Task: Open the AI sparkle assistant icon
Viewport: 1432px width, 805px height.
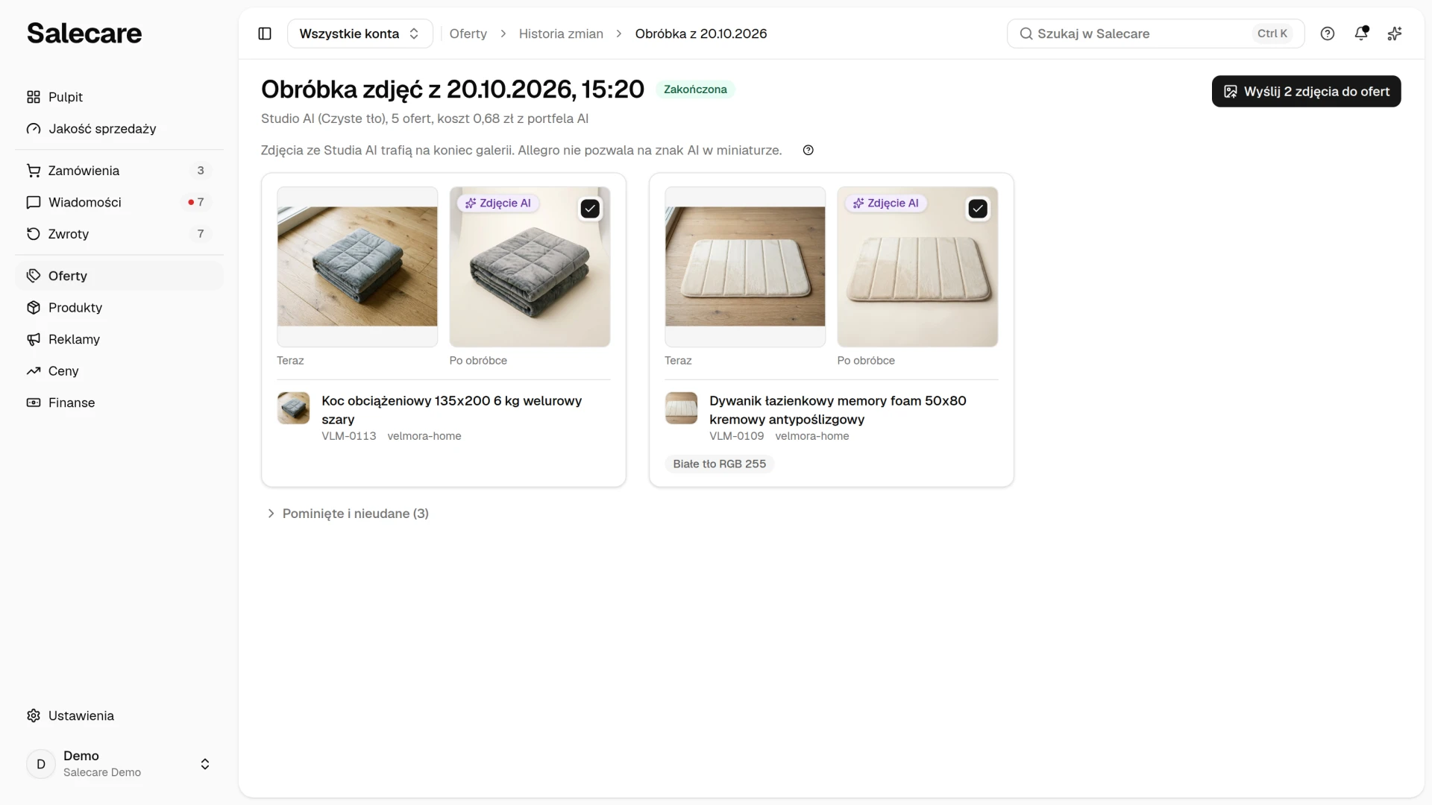Action: [x=1395, y=34]
